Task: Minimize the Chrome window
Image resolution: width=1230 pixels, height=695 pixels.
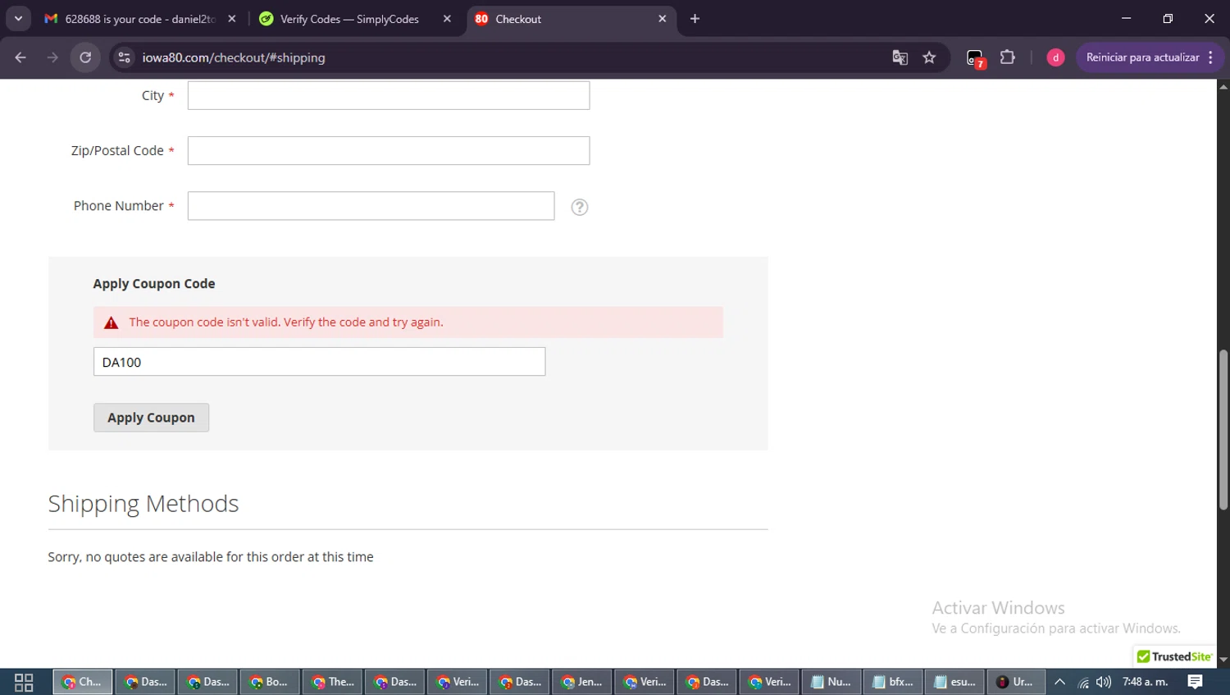Action: tap(1126, 19)
